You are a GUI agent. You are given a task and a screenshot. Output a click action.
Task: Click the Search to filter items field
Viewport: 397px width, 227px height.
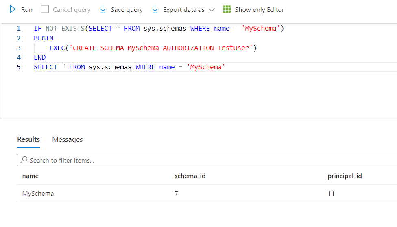[x=207, y=160]
